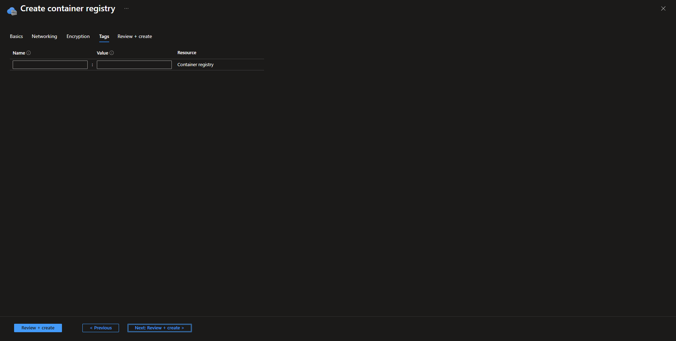Switch to the Basics tab
This screenshot has width=676, height=341.
[16, 37]
